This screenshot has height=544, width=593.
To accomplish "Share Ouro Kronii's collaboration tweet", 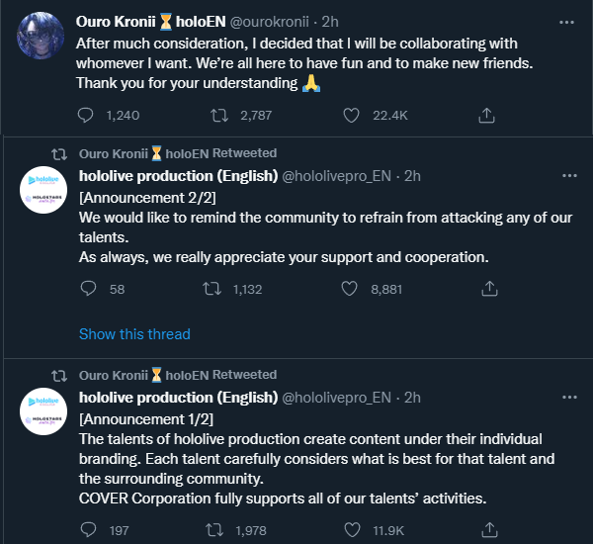I will tap(486, 116).
